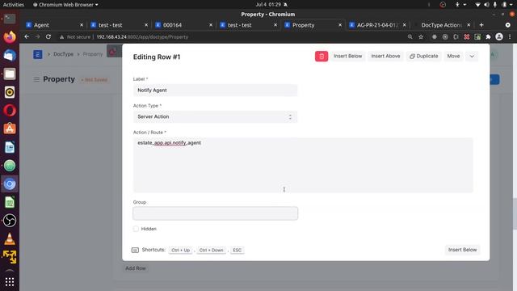Click the Ctrl + Up shortcut badge
This screenshot has height=291, width=517.
click(181, 250)
